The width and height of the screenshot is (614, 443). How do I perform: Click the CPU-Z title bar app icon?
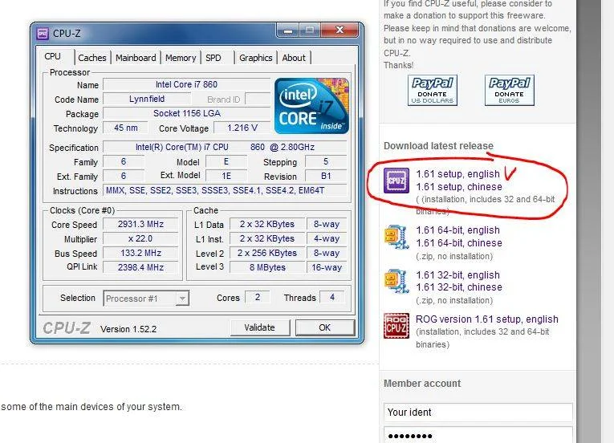click(x=43, y=33)
